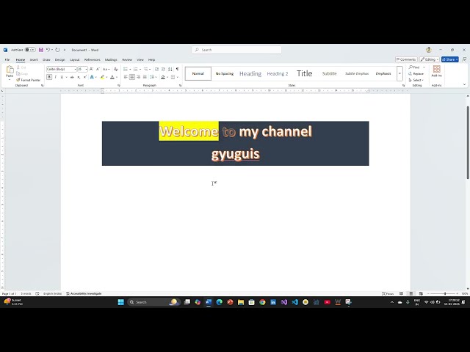This screenshot has height=352, width=470.
Task: Align text to the right
Action: pyautogui.click(x=139, y=77)
